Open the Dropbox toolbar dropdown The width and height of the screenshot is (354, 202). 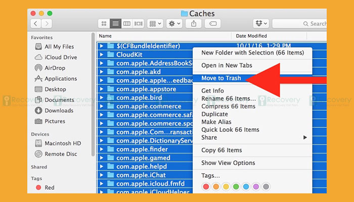point(261,24)
